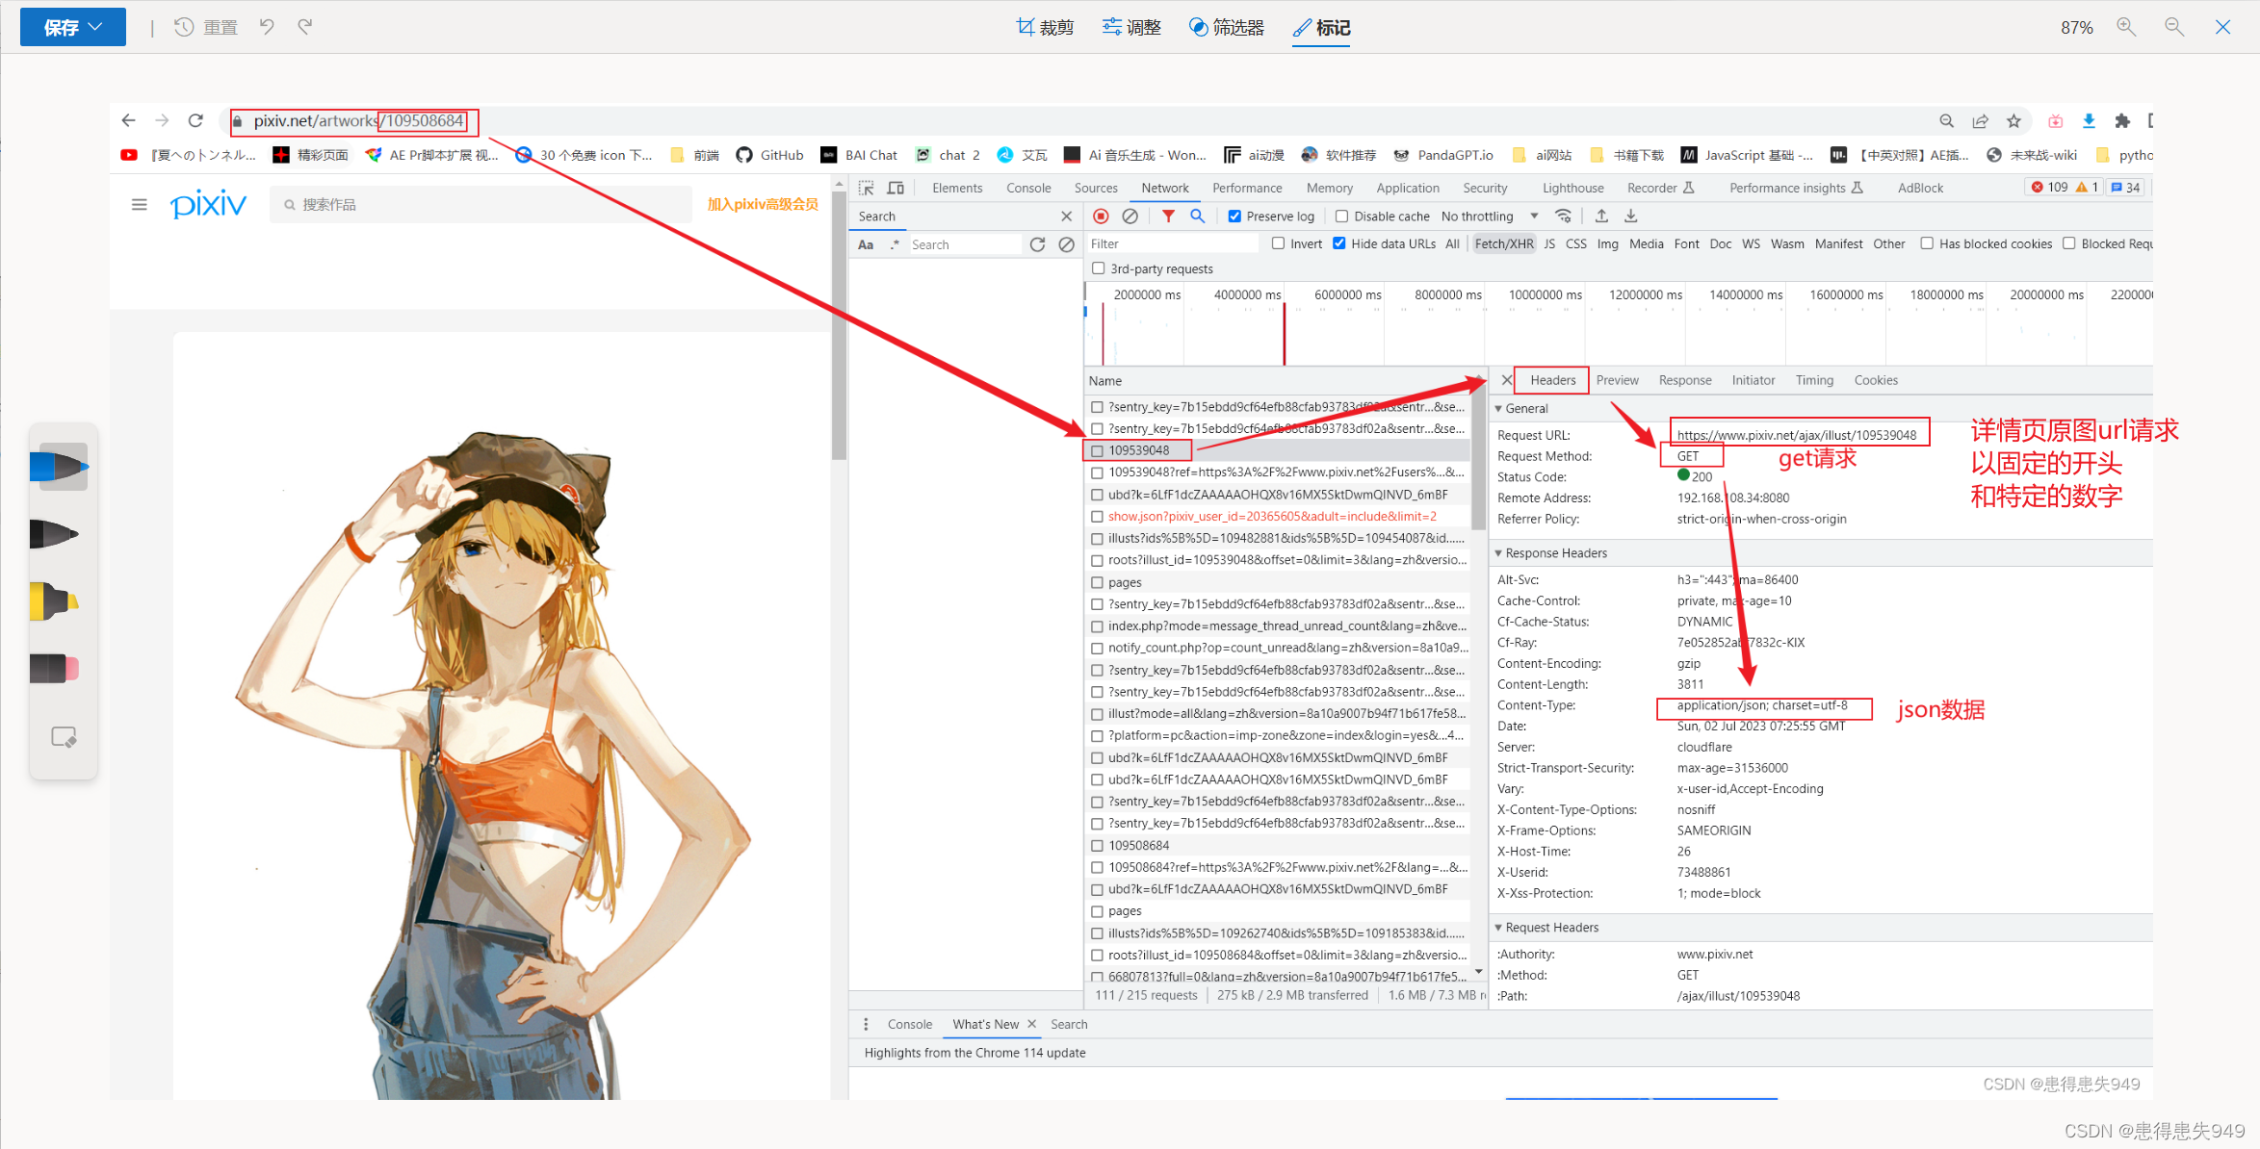Viewport: 2260px width, 1149px height.
Task: Uncheck Hide data URLs checkbox
Action: coord(1338,243)
